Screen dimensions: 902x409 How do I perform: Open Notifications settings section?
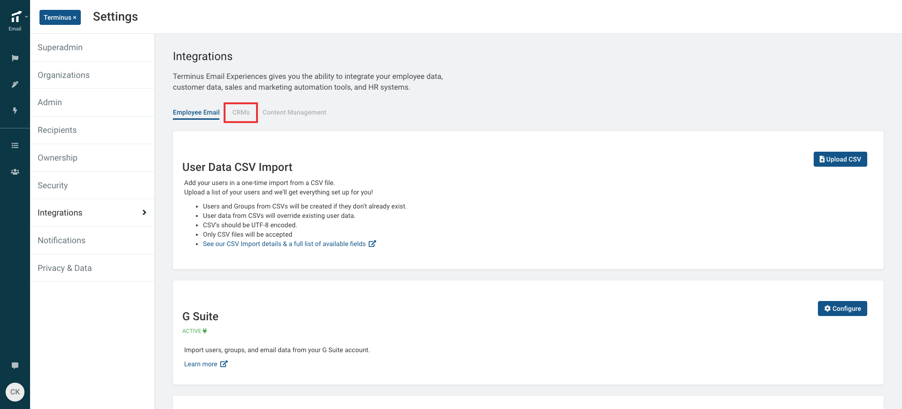pyautogui.click(x=92, y=240)
